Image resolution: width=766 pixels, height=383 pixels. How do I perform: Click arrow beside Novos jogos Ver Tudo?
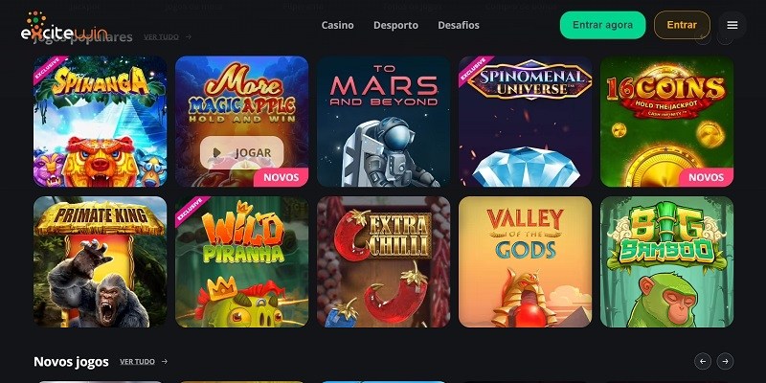point(165,362)
